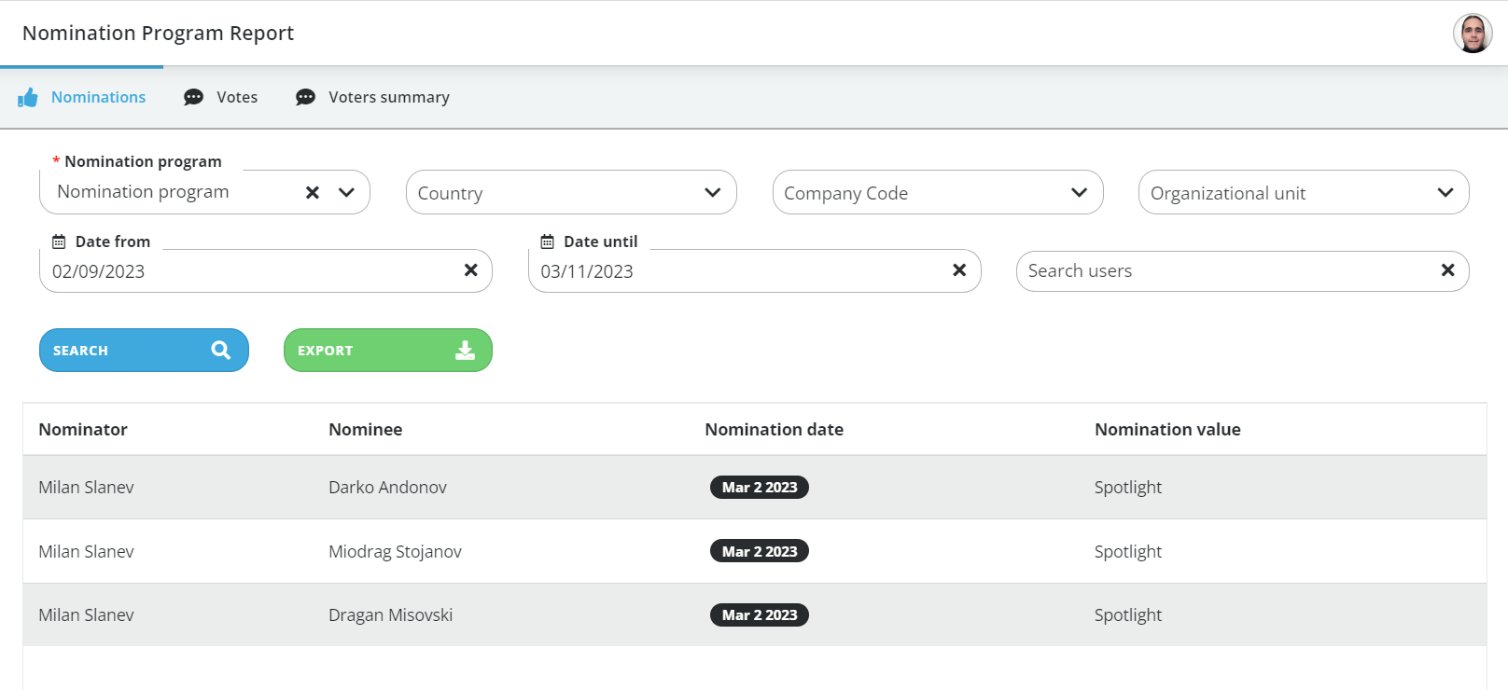The image size is (1508, 690).
Task: Click the Nomination value column header
Action: coord(1167,430)
